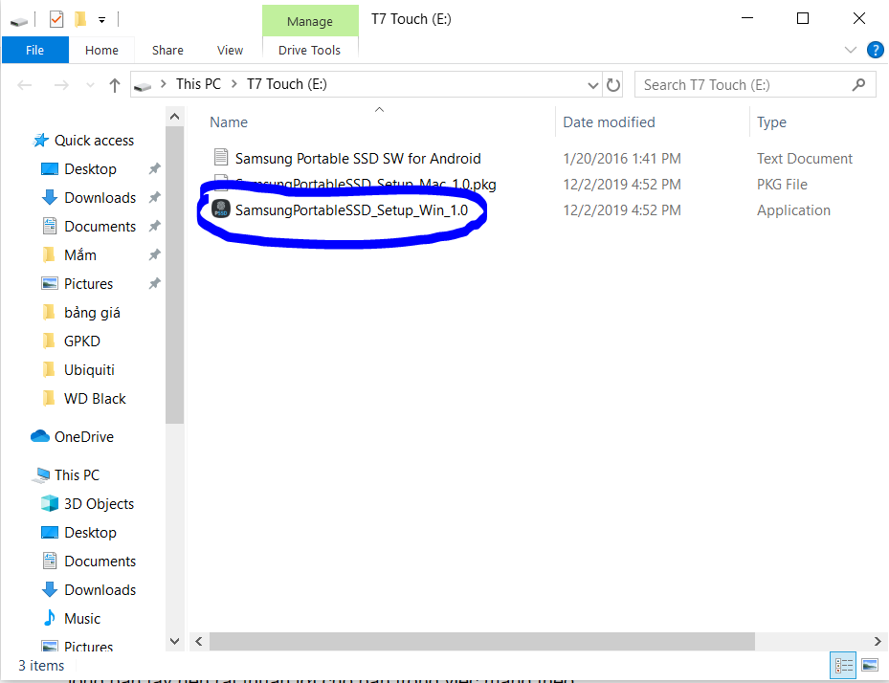889x683 pixels.
Task: Click the New folder quick access icon
Action: click(x=80, y=20)
